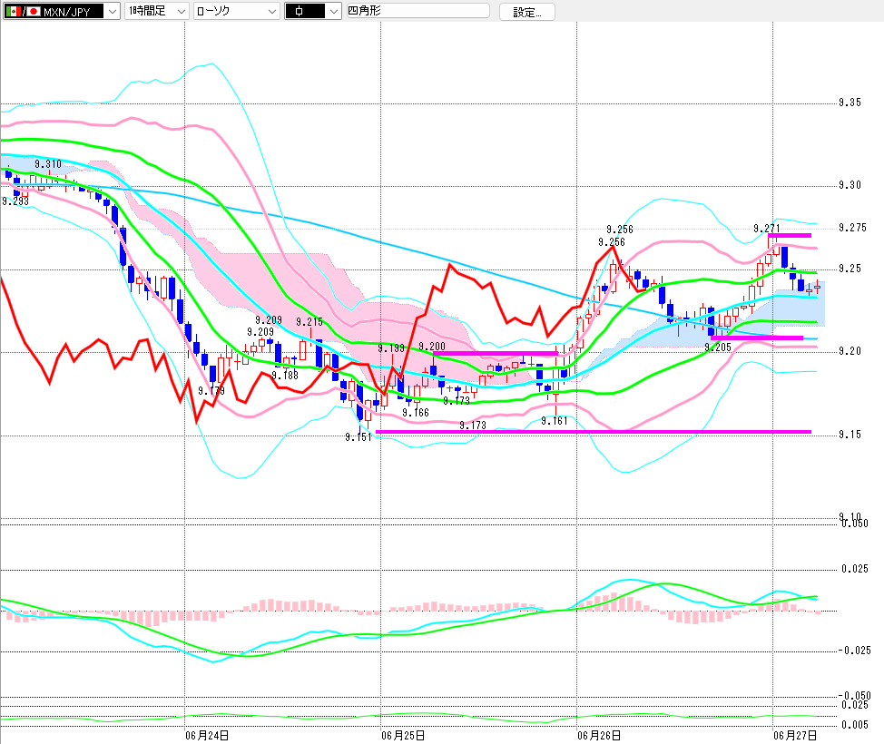Click the 9.30 price axis label
The image size is (884, 744).
tap(850, 185)
